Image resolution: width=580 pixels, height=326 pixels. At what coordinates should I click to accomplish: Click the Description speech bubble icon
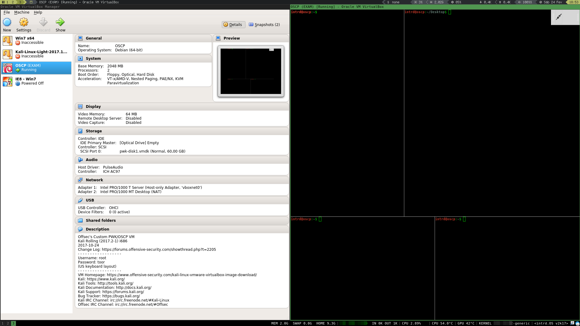(x=80, y=229)
